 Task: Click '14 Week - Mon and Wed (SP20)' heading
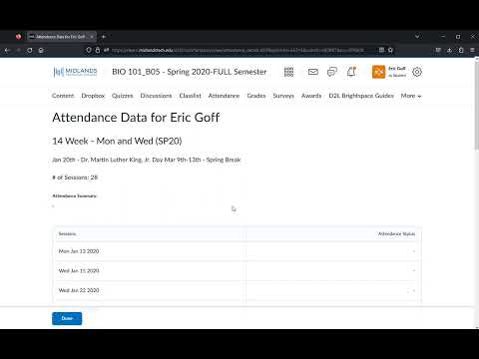click(x=117, y=141)
